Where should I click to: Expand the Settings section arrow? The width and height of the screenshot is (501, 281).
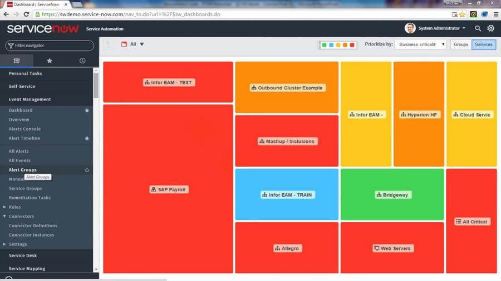(4, 244)
